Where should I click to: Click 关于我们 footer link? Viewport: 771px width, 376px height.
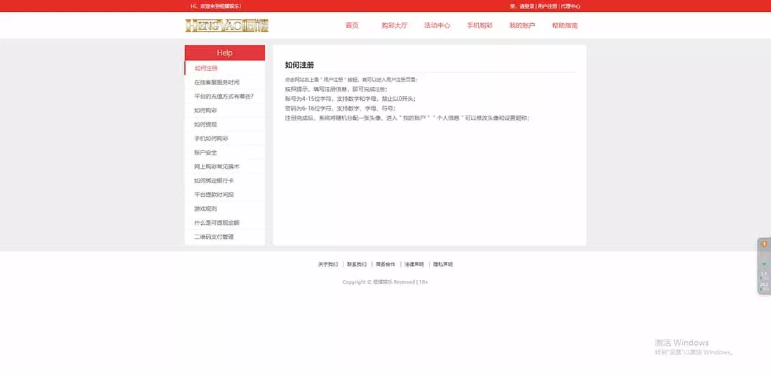pyautogui.click(x=328, y=265)
